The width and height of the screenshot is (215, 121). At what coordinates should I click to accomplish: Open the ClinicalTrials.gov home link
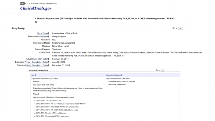36,8
